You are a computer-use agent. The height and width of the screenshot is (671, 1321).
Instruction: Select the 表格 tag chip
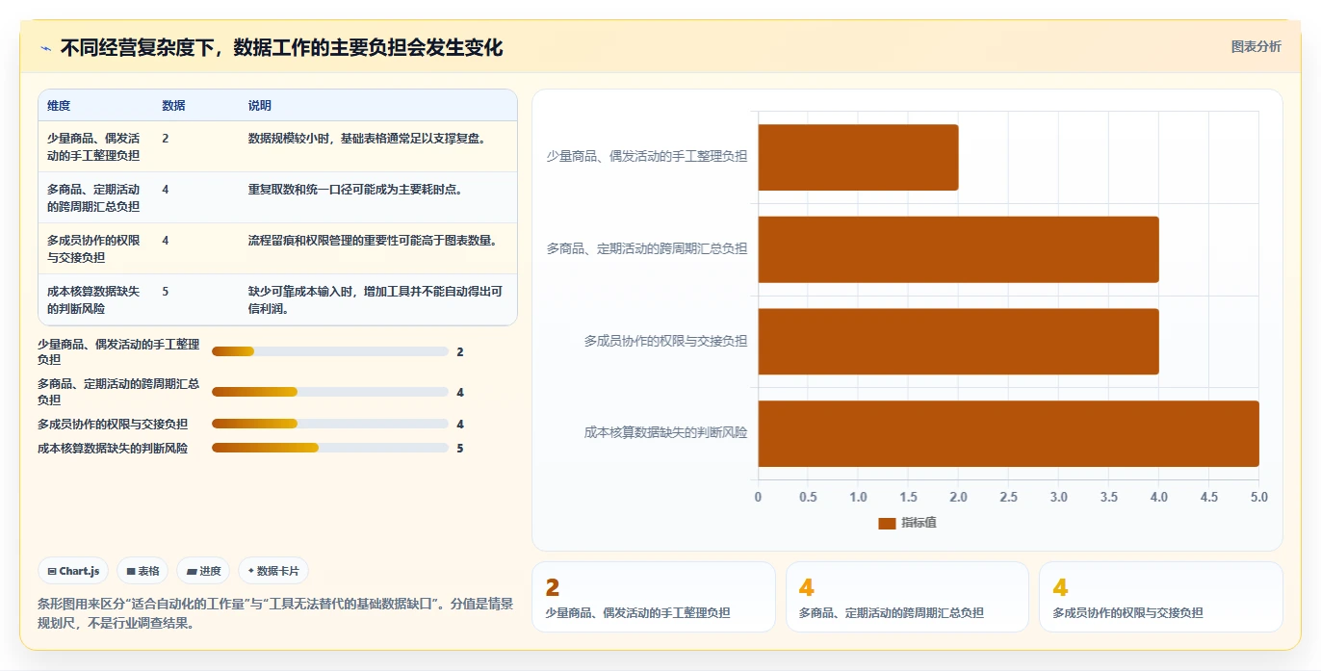[142, 571]
